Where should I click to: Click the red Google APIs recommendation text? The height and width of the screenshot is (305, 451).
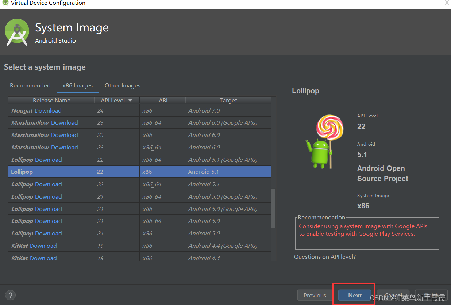coord(363,230)
